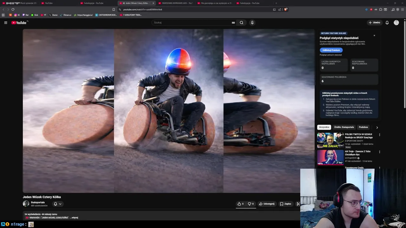
Task: Close the Jeden Wózek Cztery Kółka tab
Action: click(x=153, y=3)
